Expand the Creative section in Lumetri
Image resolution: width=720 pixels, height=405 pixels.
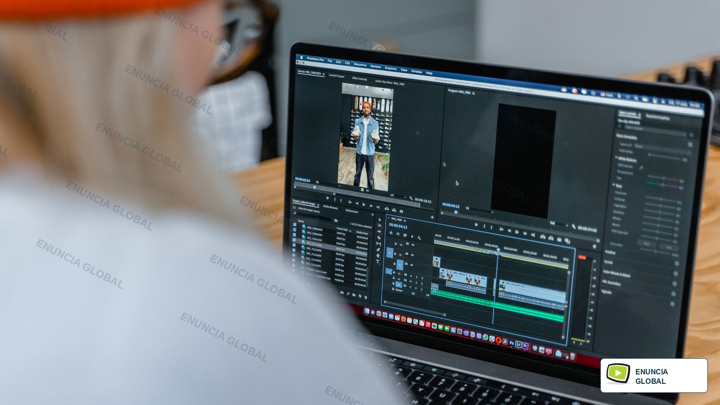pos(610,252)
